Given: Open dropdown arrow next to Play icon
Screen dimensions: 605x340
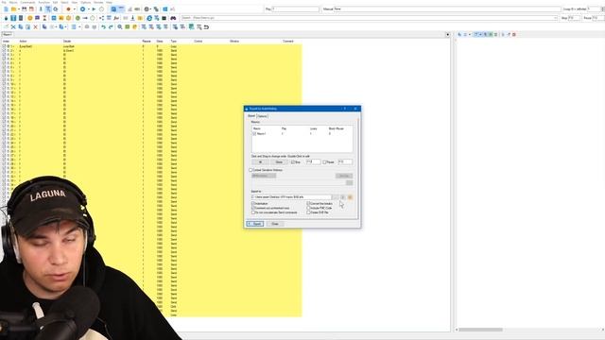Looking at the screenshot, I should 89,8.
